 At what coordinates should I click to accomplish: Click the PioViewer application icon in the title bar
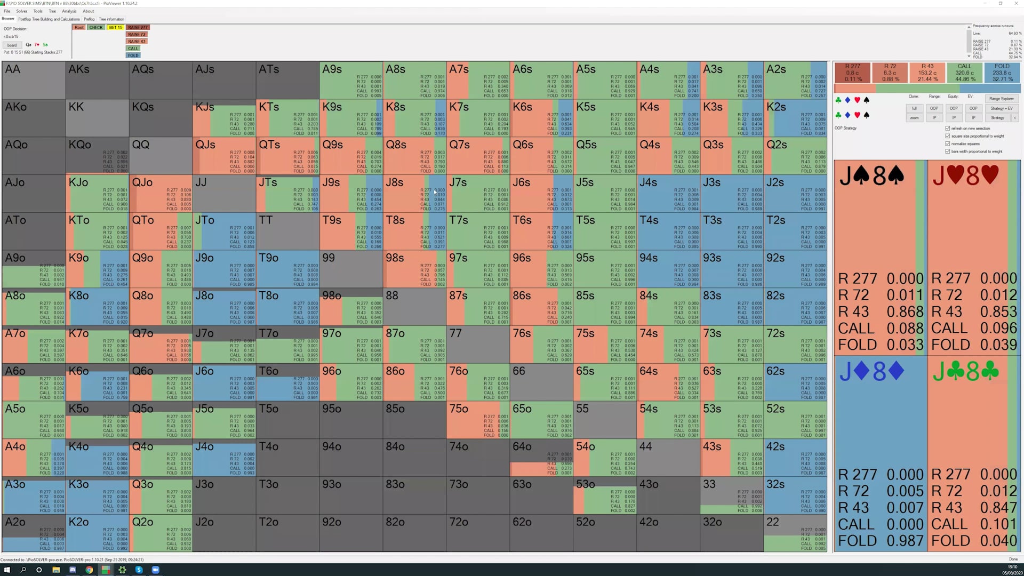point(4,2)
